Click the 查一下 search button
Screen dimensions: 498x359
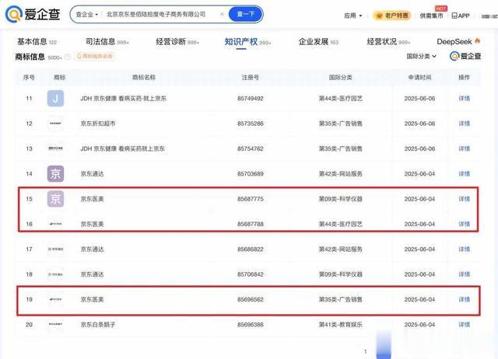click(x=246, y=14)
